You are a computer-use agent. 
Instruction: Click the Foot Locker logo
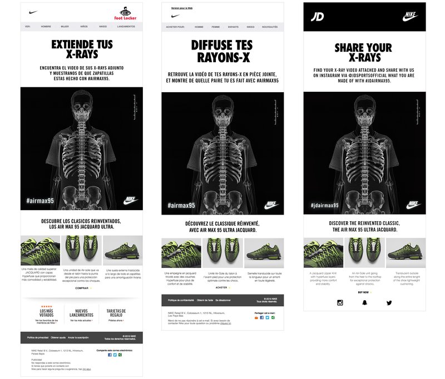point(125,13)
